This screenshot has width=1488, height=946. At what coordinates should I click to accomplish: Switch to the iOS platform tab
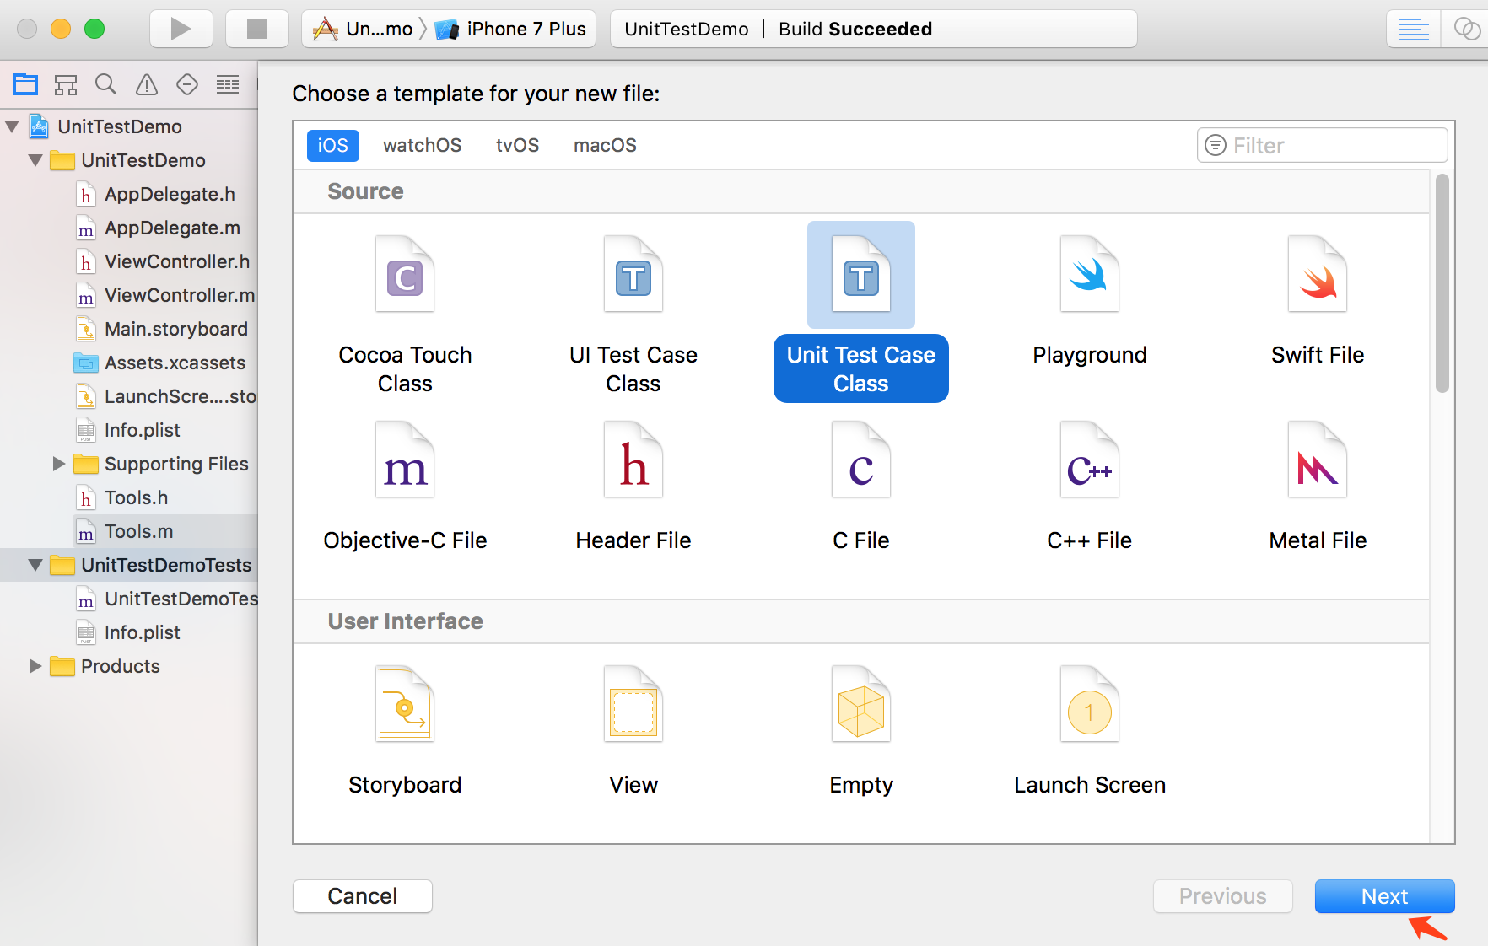[332, 145]
